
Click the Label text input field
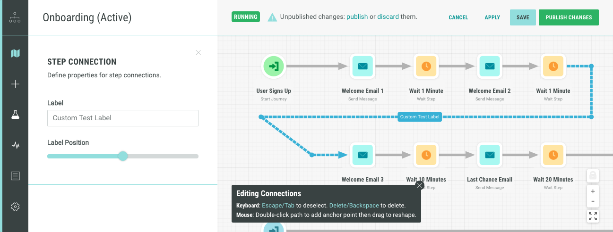point(123,118)
